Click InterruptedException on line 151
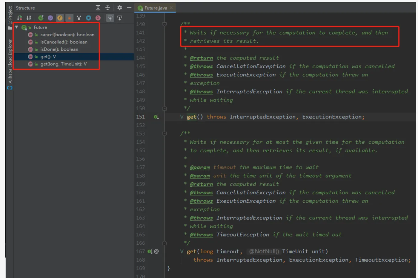Screen dimensions: 418x278 click(262, 117)
